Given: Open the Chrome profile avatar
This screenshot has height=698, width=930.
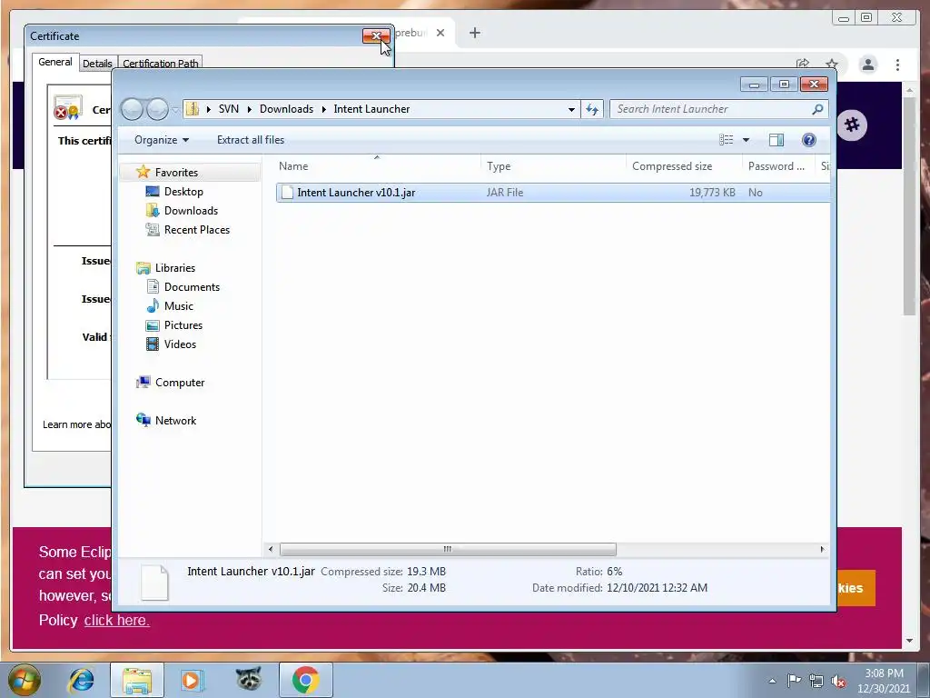Looking at the screenshot, I should tap(867, 65).
